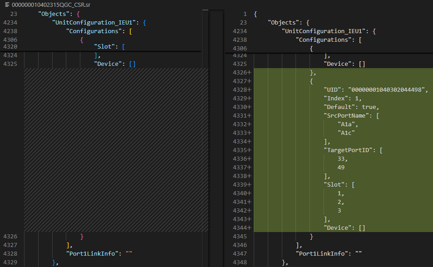The height and width of the screenshot is (267, 433).
Task: Jump to sticky "Objects" line in left pane
Action: (53, 14)
